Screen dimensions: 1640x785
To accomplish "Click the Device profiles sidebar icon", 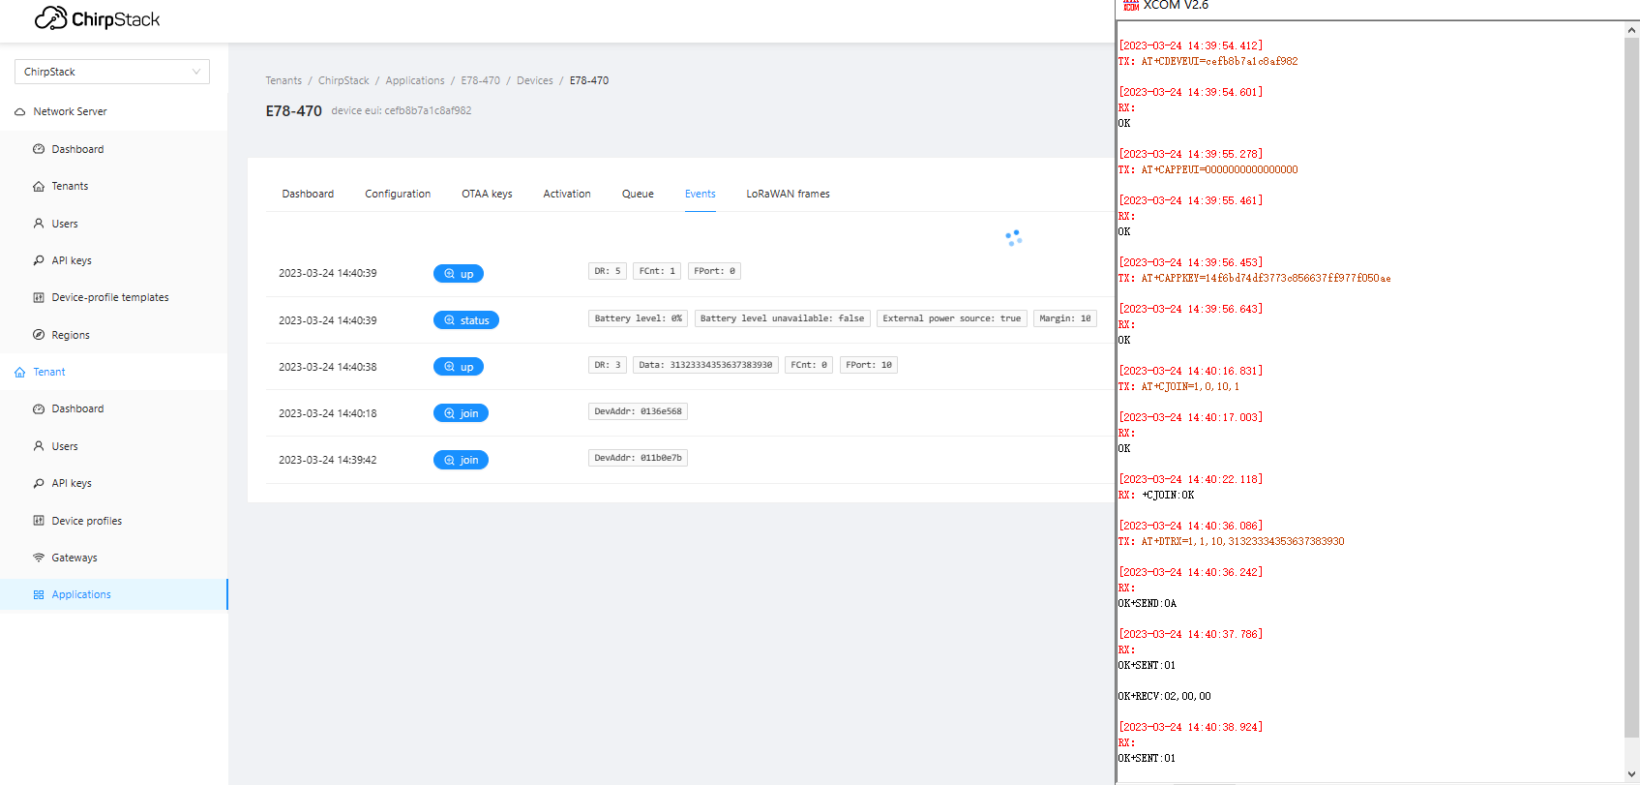I will pos(39,521).
